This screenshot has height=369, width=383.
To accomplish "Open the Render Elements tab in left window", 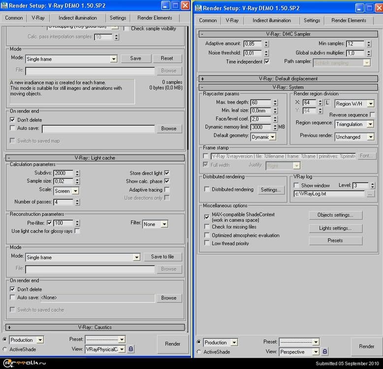I will [x=155, y=18].
